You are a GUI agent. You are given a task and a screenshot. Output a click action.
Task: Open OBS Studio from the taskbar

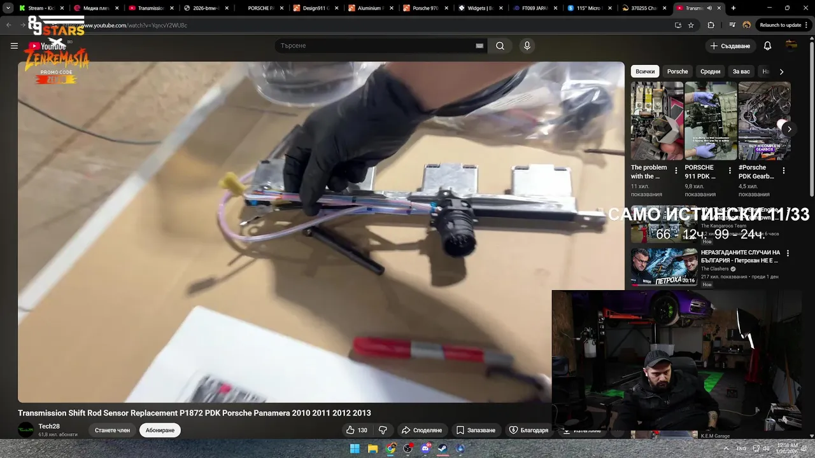[407, 448]
